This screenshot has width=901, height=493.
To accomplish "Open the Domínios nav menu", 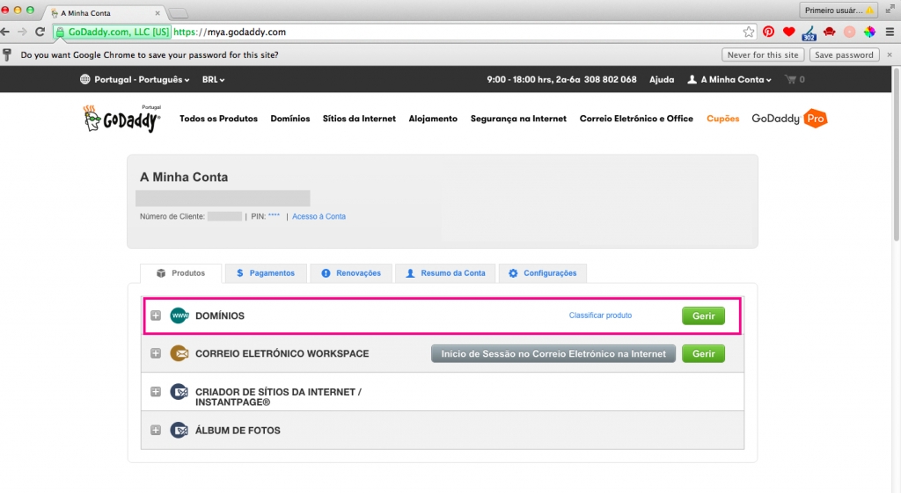I will pos(290,119).
